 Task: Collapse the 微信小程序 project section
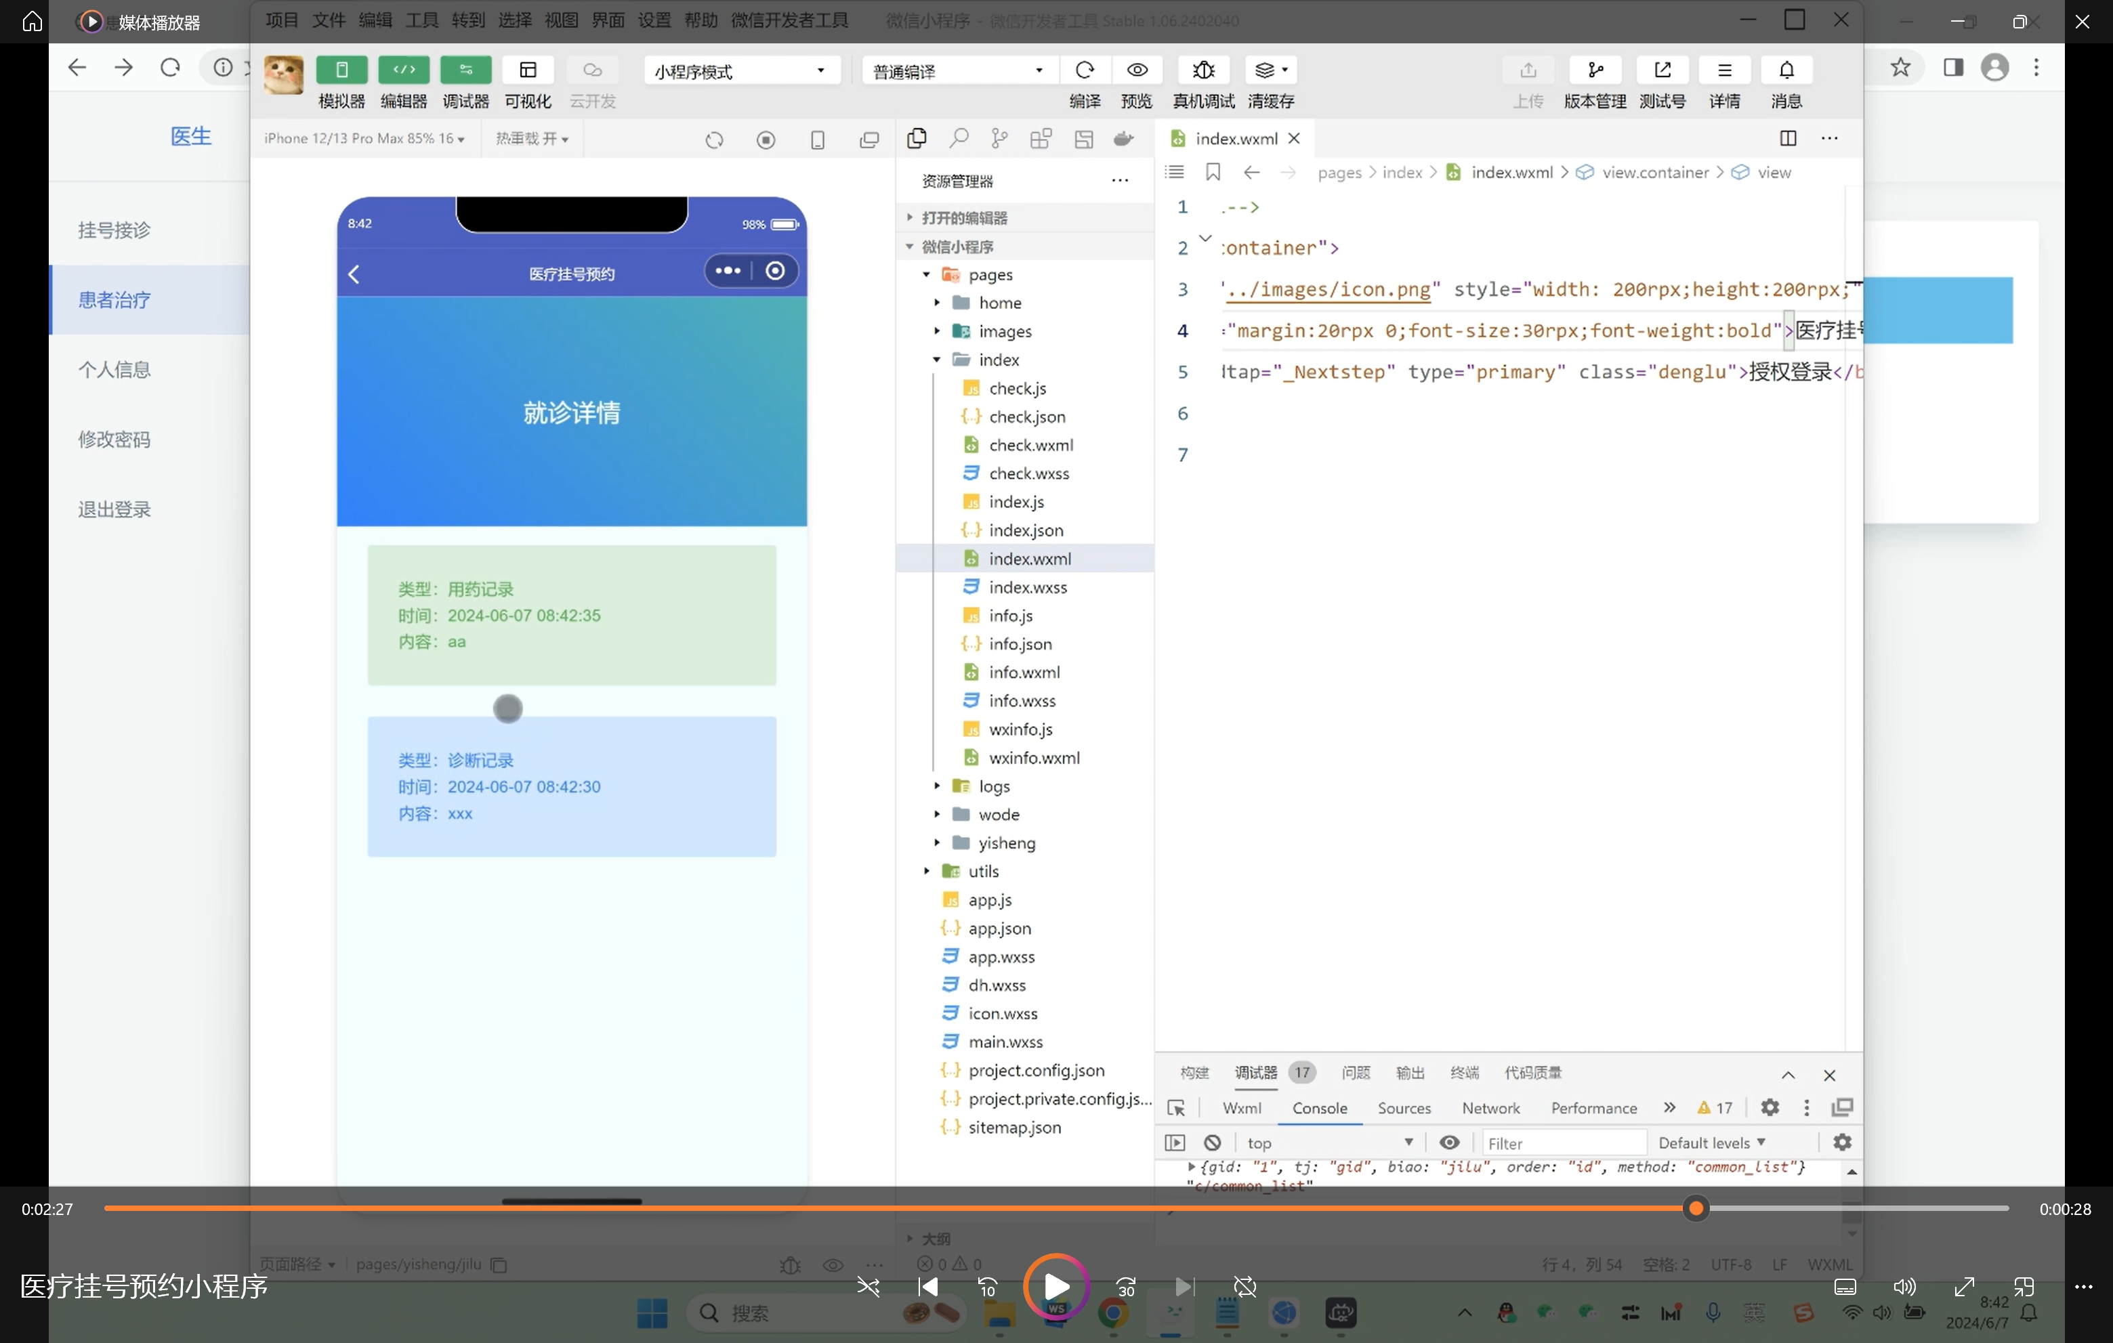click(1026, 247)
